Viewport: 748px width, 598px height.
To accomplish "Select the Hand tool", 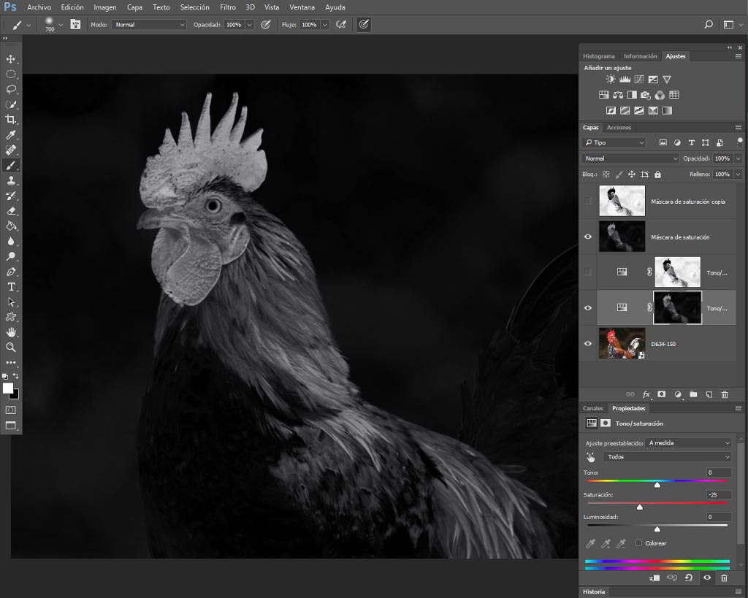I will pos(11,332).
